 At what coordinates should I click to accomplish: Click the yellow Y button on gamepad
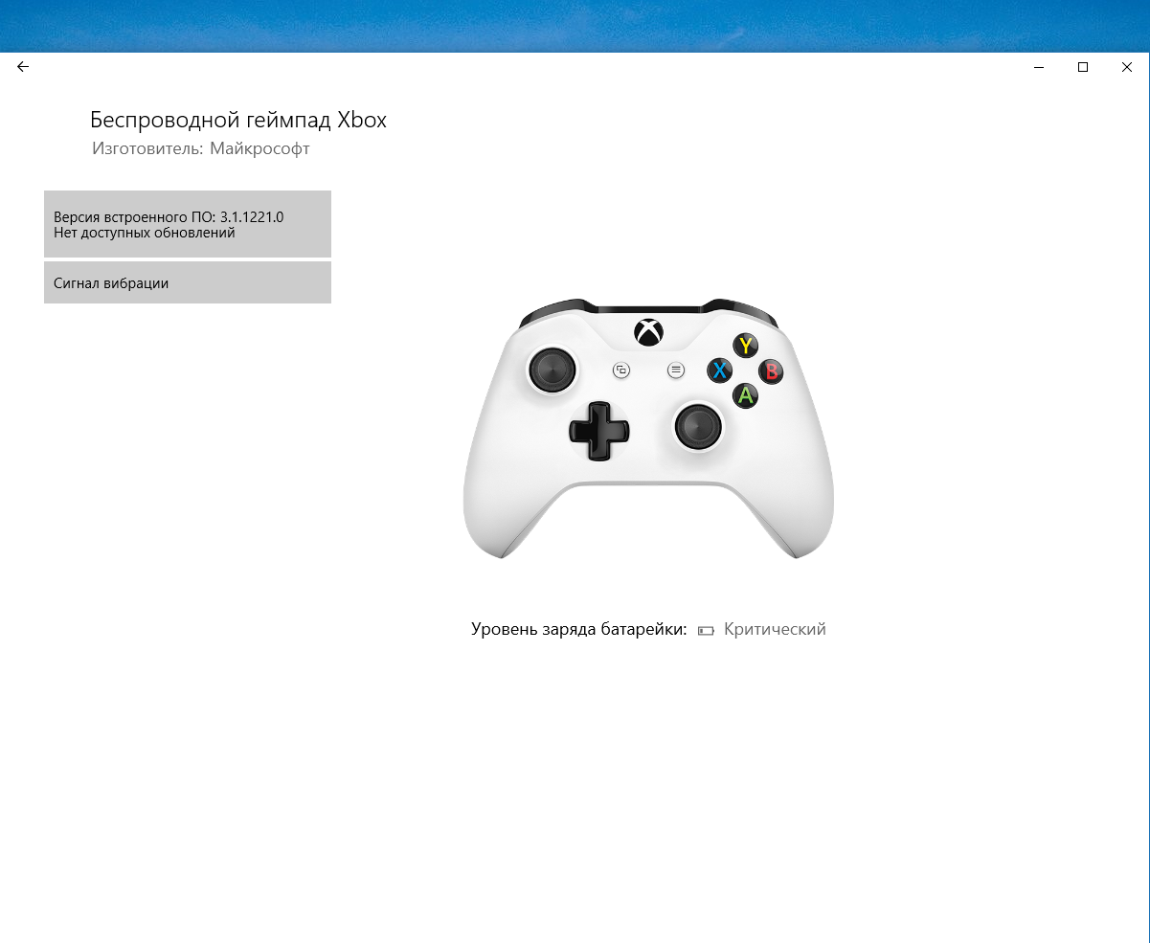click(x=745, y=346)
